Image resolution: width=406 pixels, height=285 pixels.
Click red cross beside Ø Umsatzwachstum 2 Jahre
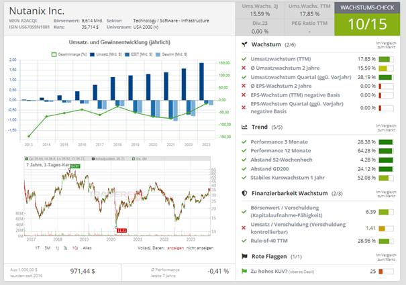tap(244, 68)
